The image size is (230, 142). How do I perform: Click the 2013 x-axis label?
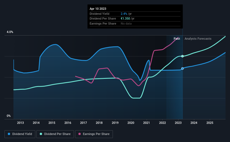coord(20,123)
